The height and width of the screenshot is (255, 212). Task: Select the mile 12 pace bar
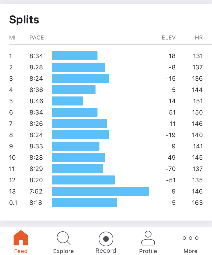coord(83,180)
